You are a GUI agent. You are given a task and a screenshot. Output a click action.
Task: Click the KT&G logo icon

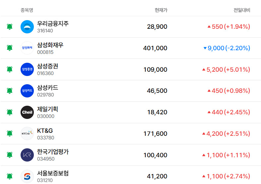[27, 133]
